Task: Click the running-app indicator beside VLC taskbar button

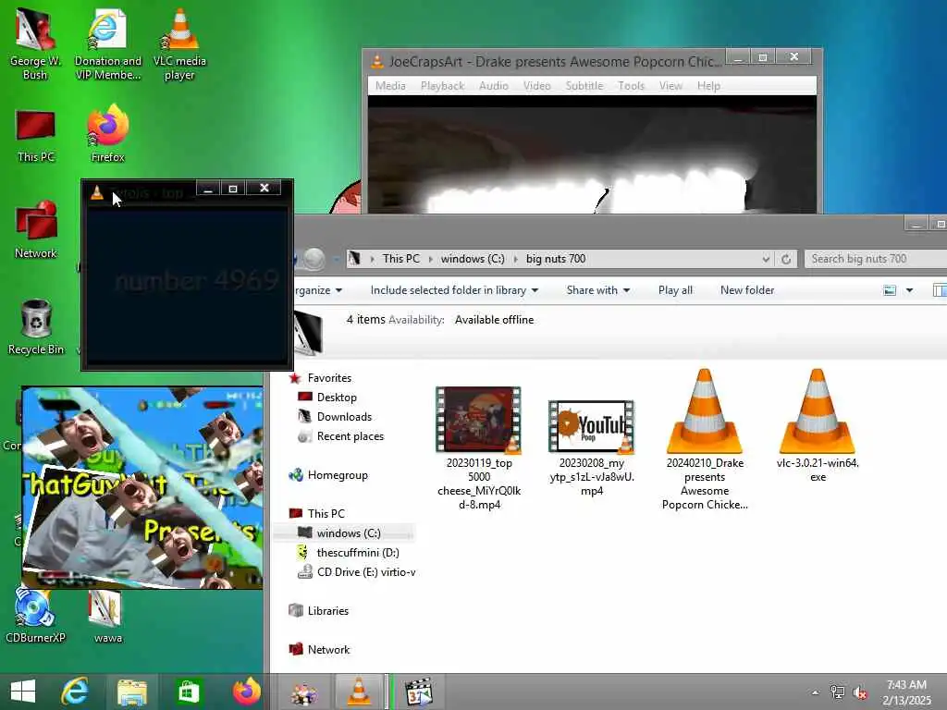Action: (388, 692)
